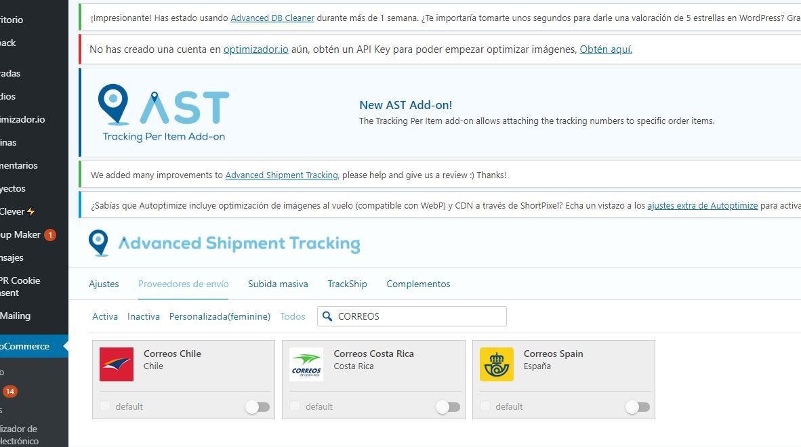Check default checkbox for Correos Costa Rica

click(x=295, y=406)
